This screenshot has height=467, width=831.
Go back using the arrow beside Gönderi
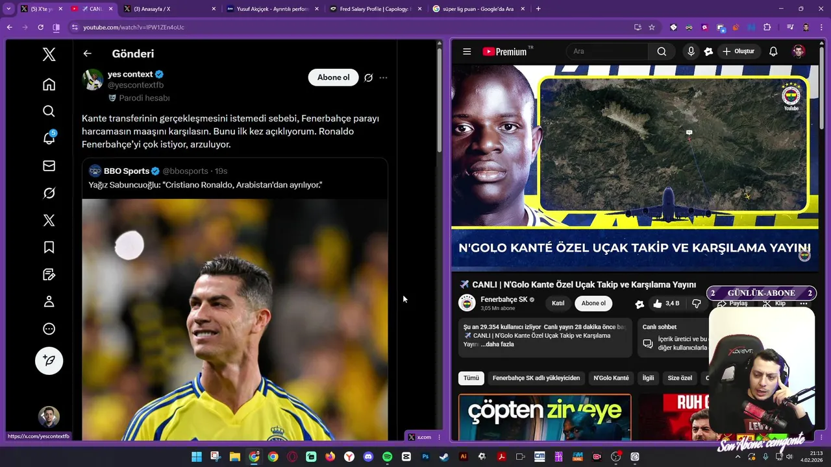point(88,54)
